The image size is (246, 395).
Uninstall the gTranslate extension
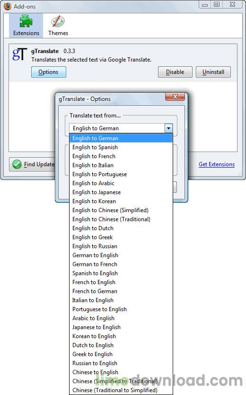(x=213, y=72)
